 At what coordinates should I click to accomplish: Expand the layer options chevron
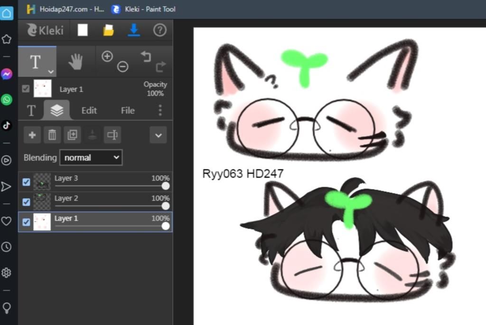(159, 135)
